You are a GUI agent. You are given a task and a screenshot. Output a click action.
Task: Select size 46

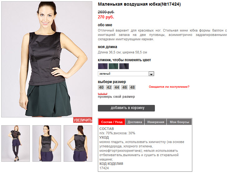(x=125, y=87)
